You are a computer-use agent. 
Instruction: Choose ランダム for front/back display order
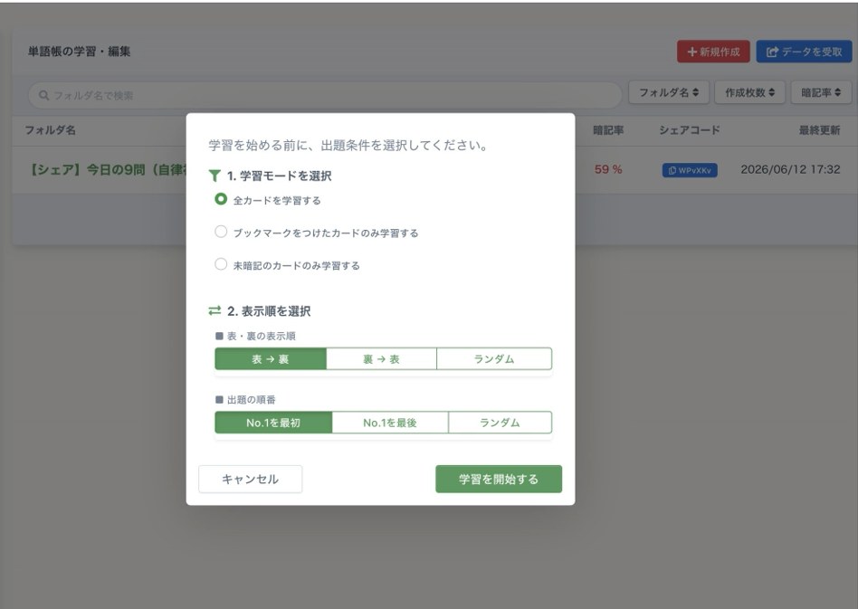(x=494, y=359)
